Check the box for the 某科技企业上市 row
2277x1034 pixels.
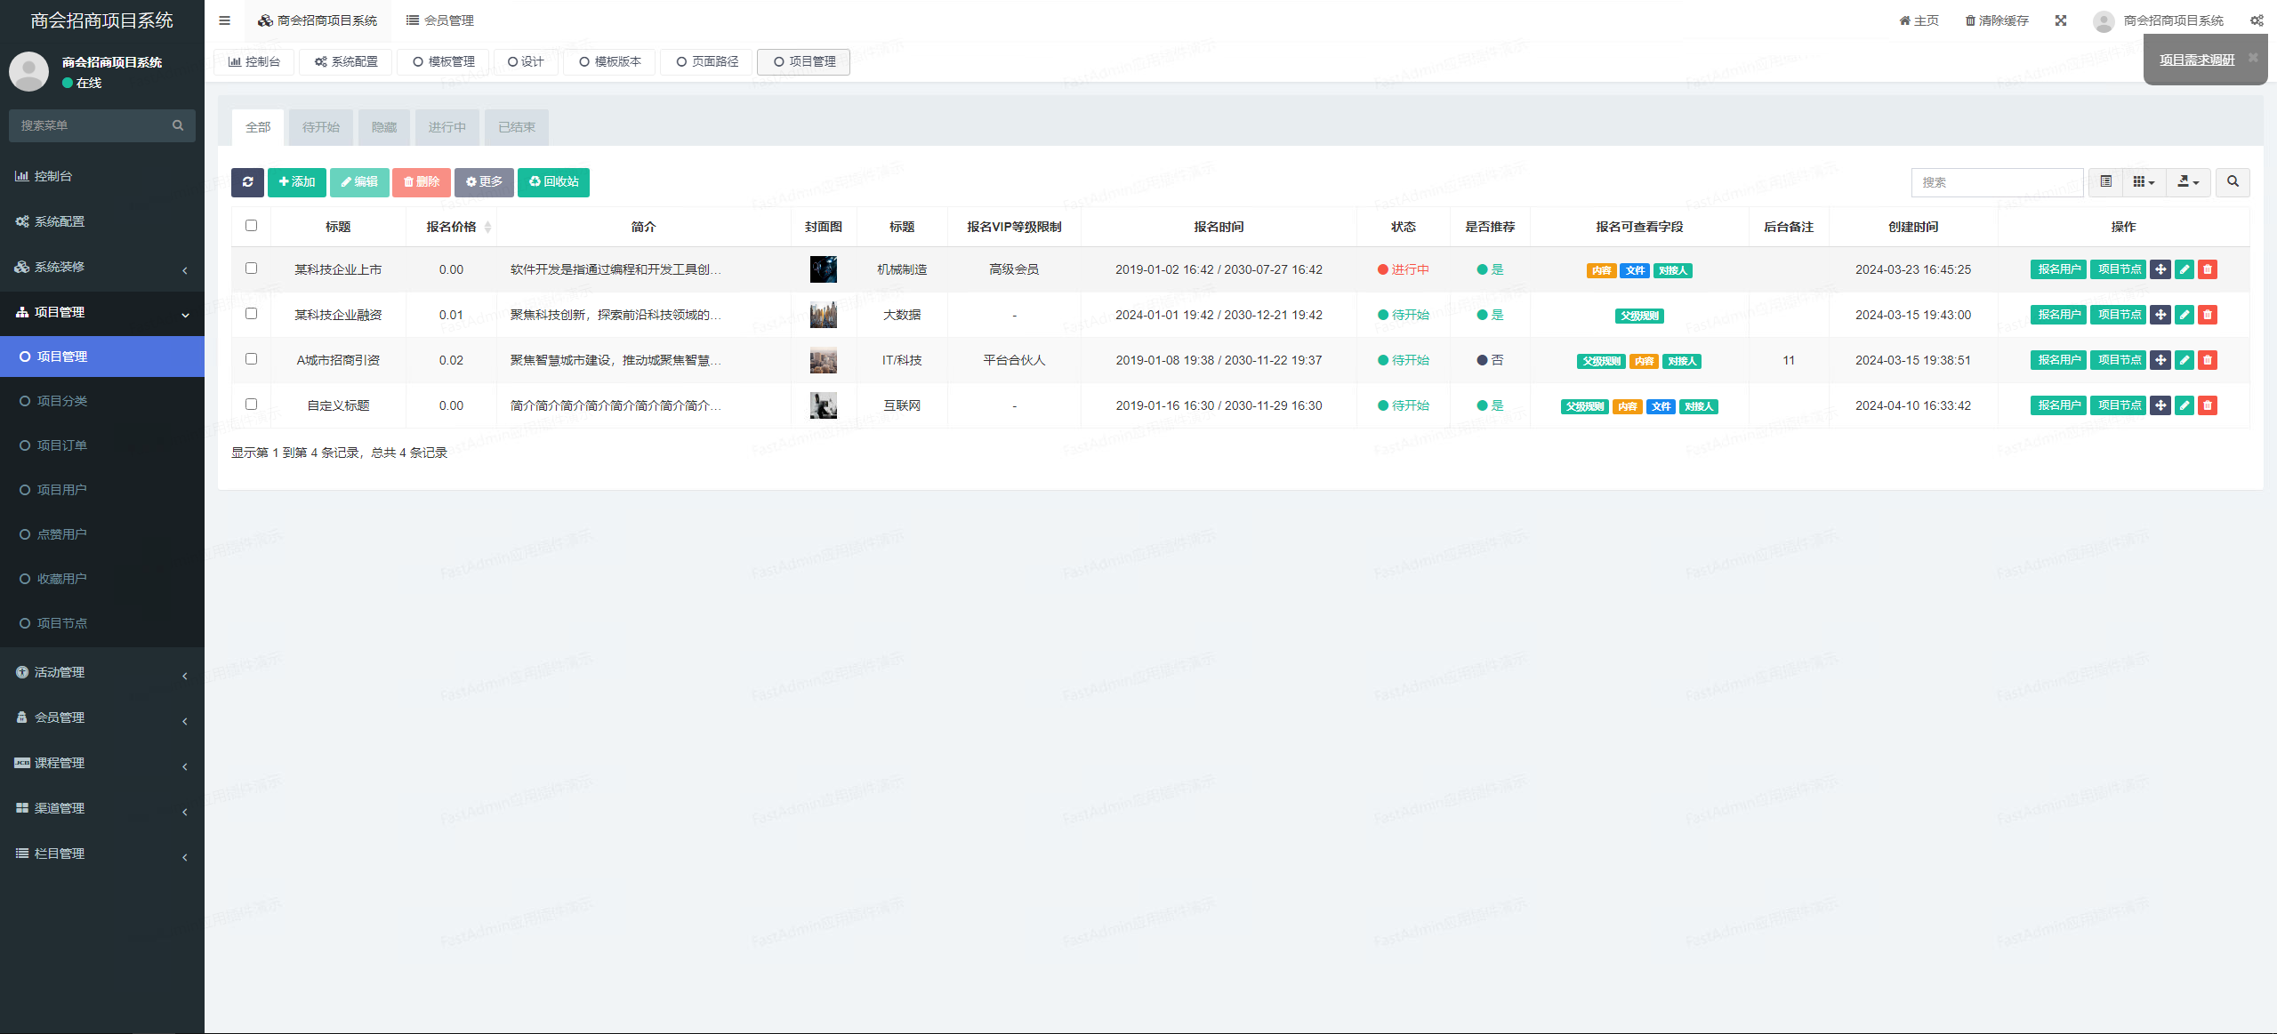pyautogui.click(x=251, y=269)
